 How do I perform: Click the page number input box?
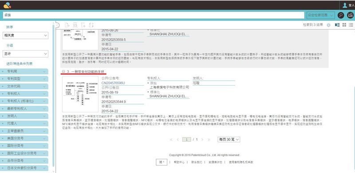pos(187,139)
